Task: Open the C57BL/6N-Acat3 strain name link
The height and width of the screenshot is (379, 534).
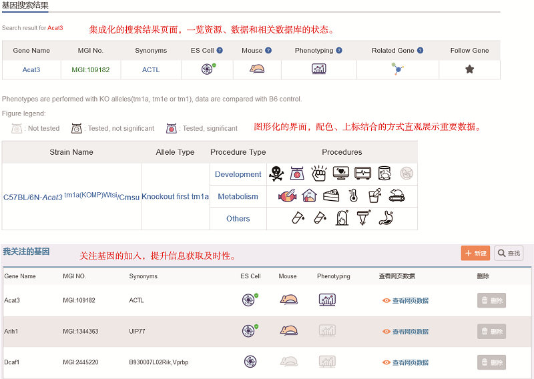Action: pos(71,196)
